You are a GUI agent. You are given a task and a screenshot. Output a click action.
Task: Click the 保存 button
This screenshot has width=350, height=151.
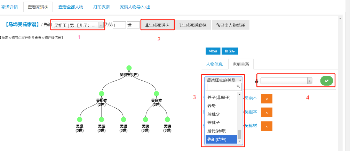tap(230, 51)
